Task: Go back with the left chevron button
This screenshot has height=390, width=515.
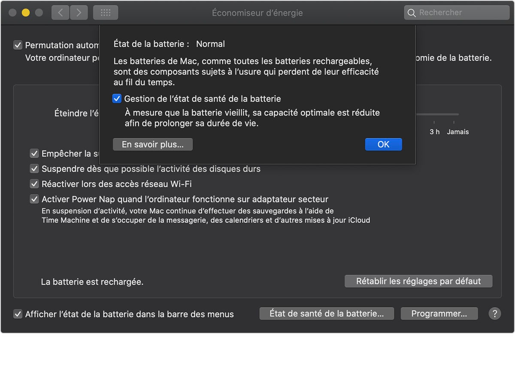Action: (x=60, y=12)
